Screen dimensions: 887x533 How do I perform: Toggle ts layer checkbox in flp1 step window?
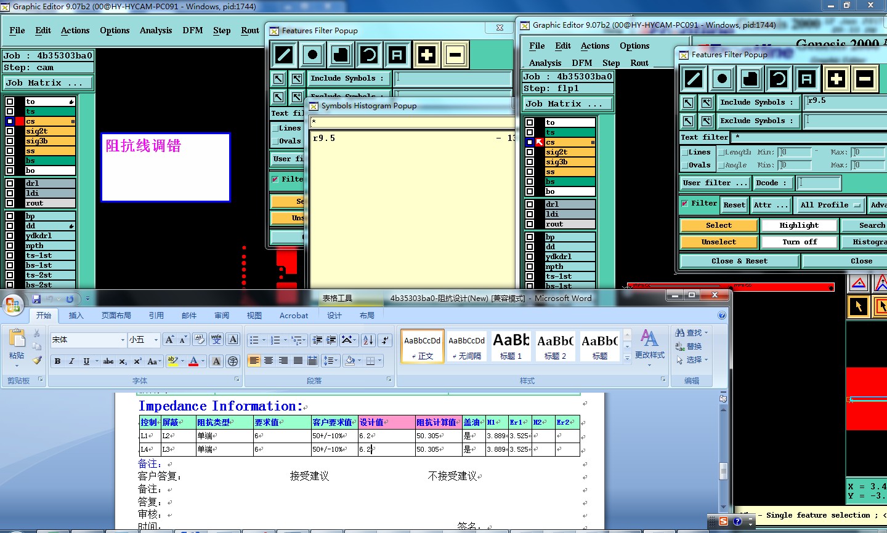point(530,132)
